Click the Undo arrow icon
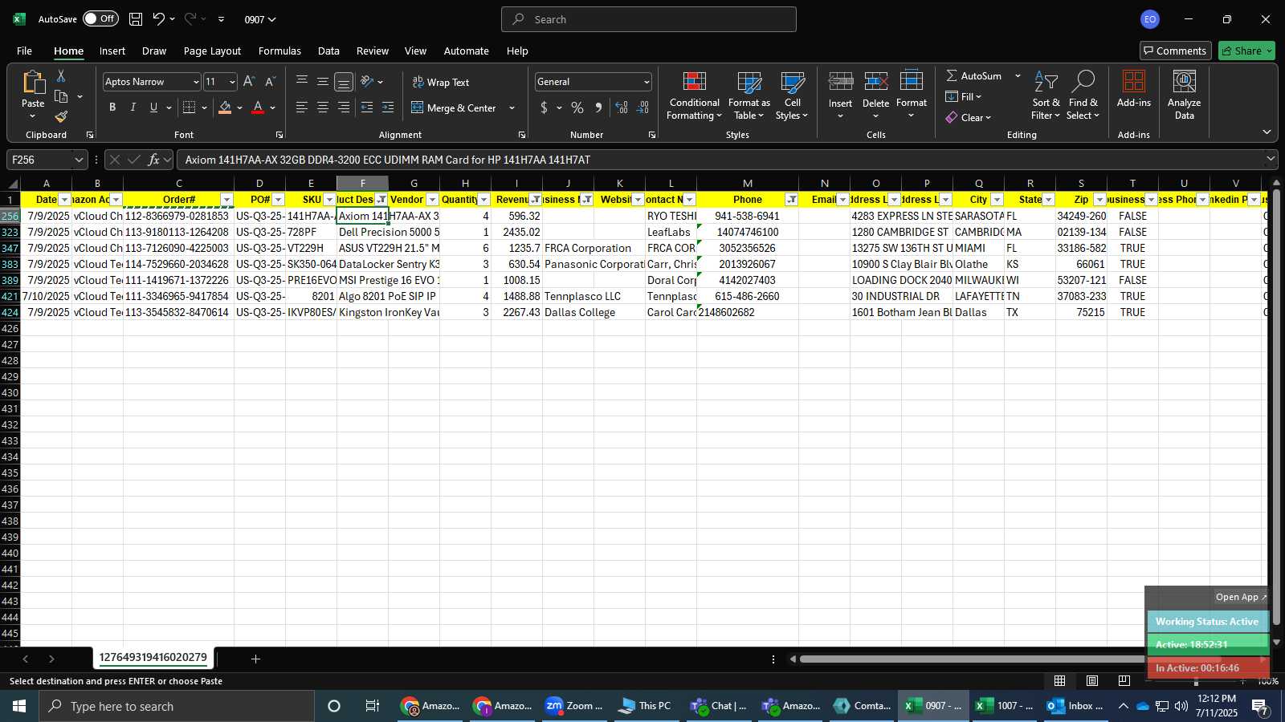Screen dimensions: 1285x722 pos(158,19)
